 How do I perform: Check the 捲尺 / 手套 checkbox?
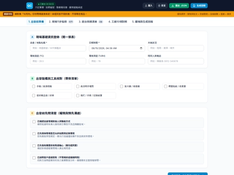click(x=78, y=95)
